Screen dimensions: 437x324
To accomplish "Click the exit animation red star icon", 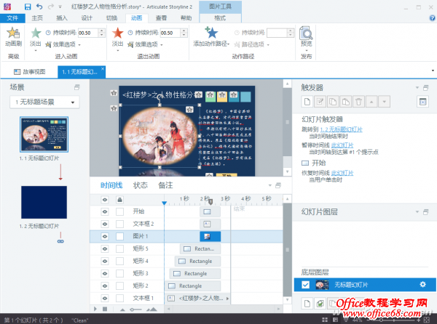I will [119, 33].
